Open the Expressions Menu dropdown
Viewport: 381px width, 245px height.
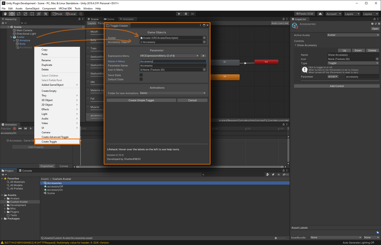pos(169,56)
